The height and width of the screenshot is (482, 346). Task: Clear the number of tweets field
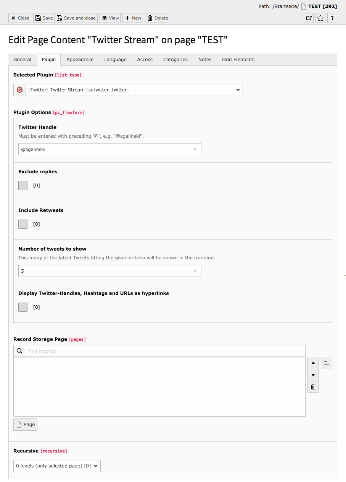click(x=195, y=271)
